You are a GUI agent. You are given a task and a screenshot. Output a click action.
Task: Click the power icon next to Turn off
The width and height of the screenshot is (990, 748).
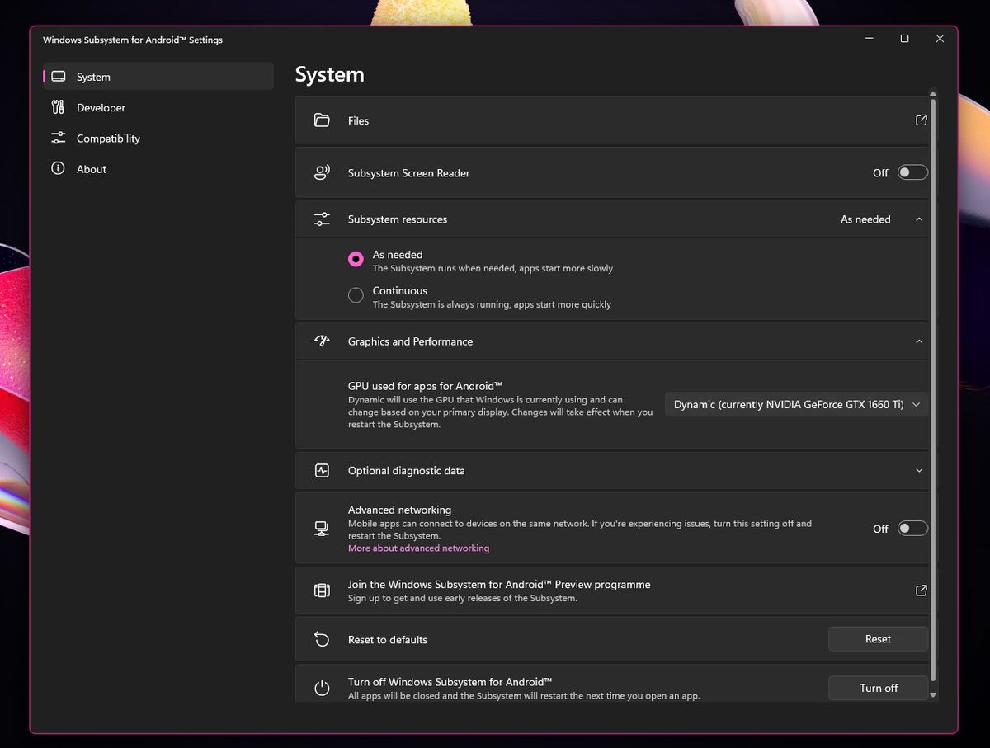[x=322, y=687]
